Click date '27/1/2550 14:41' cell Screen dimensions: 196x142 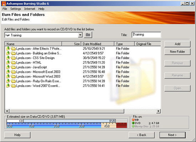pyautogui.click(x=94, y=86)
